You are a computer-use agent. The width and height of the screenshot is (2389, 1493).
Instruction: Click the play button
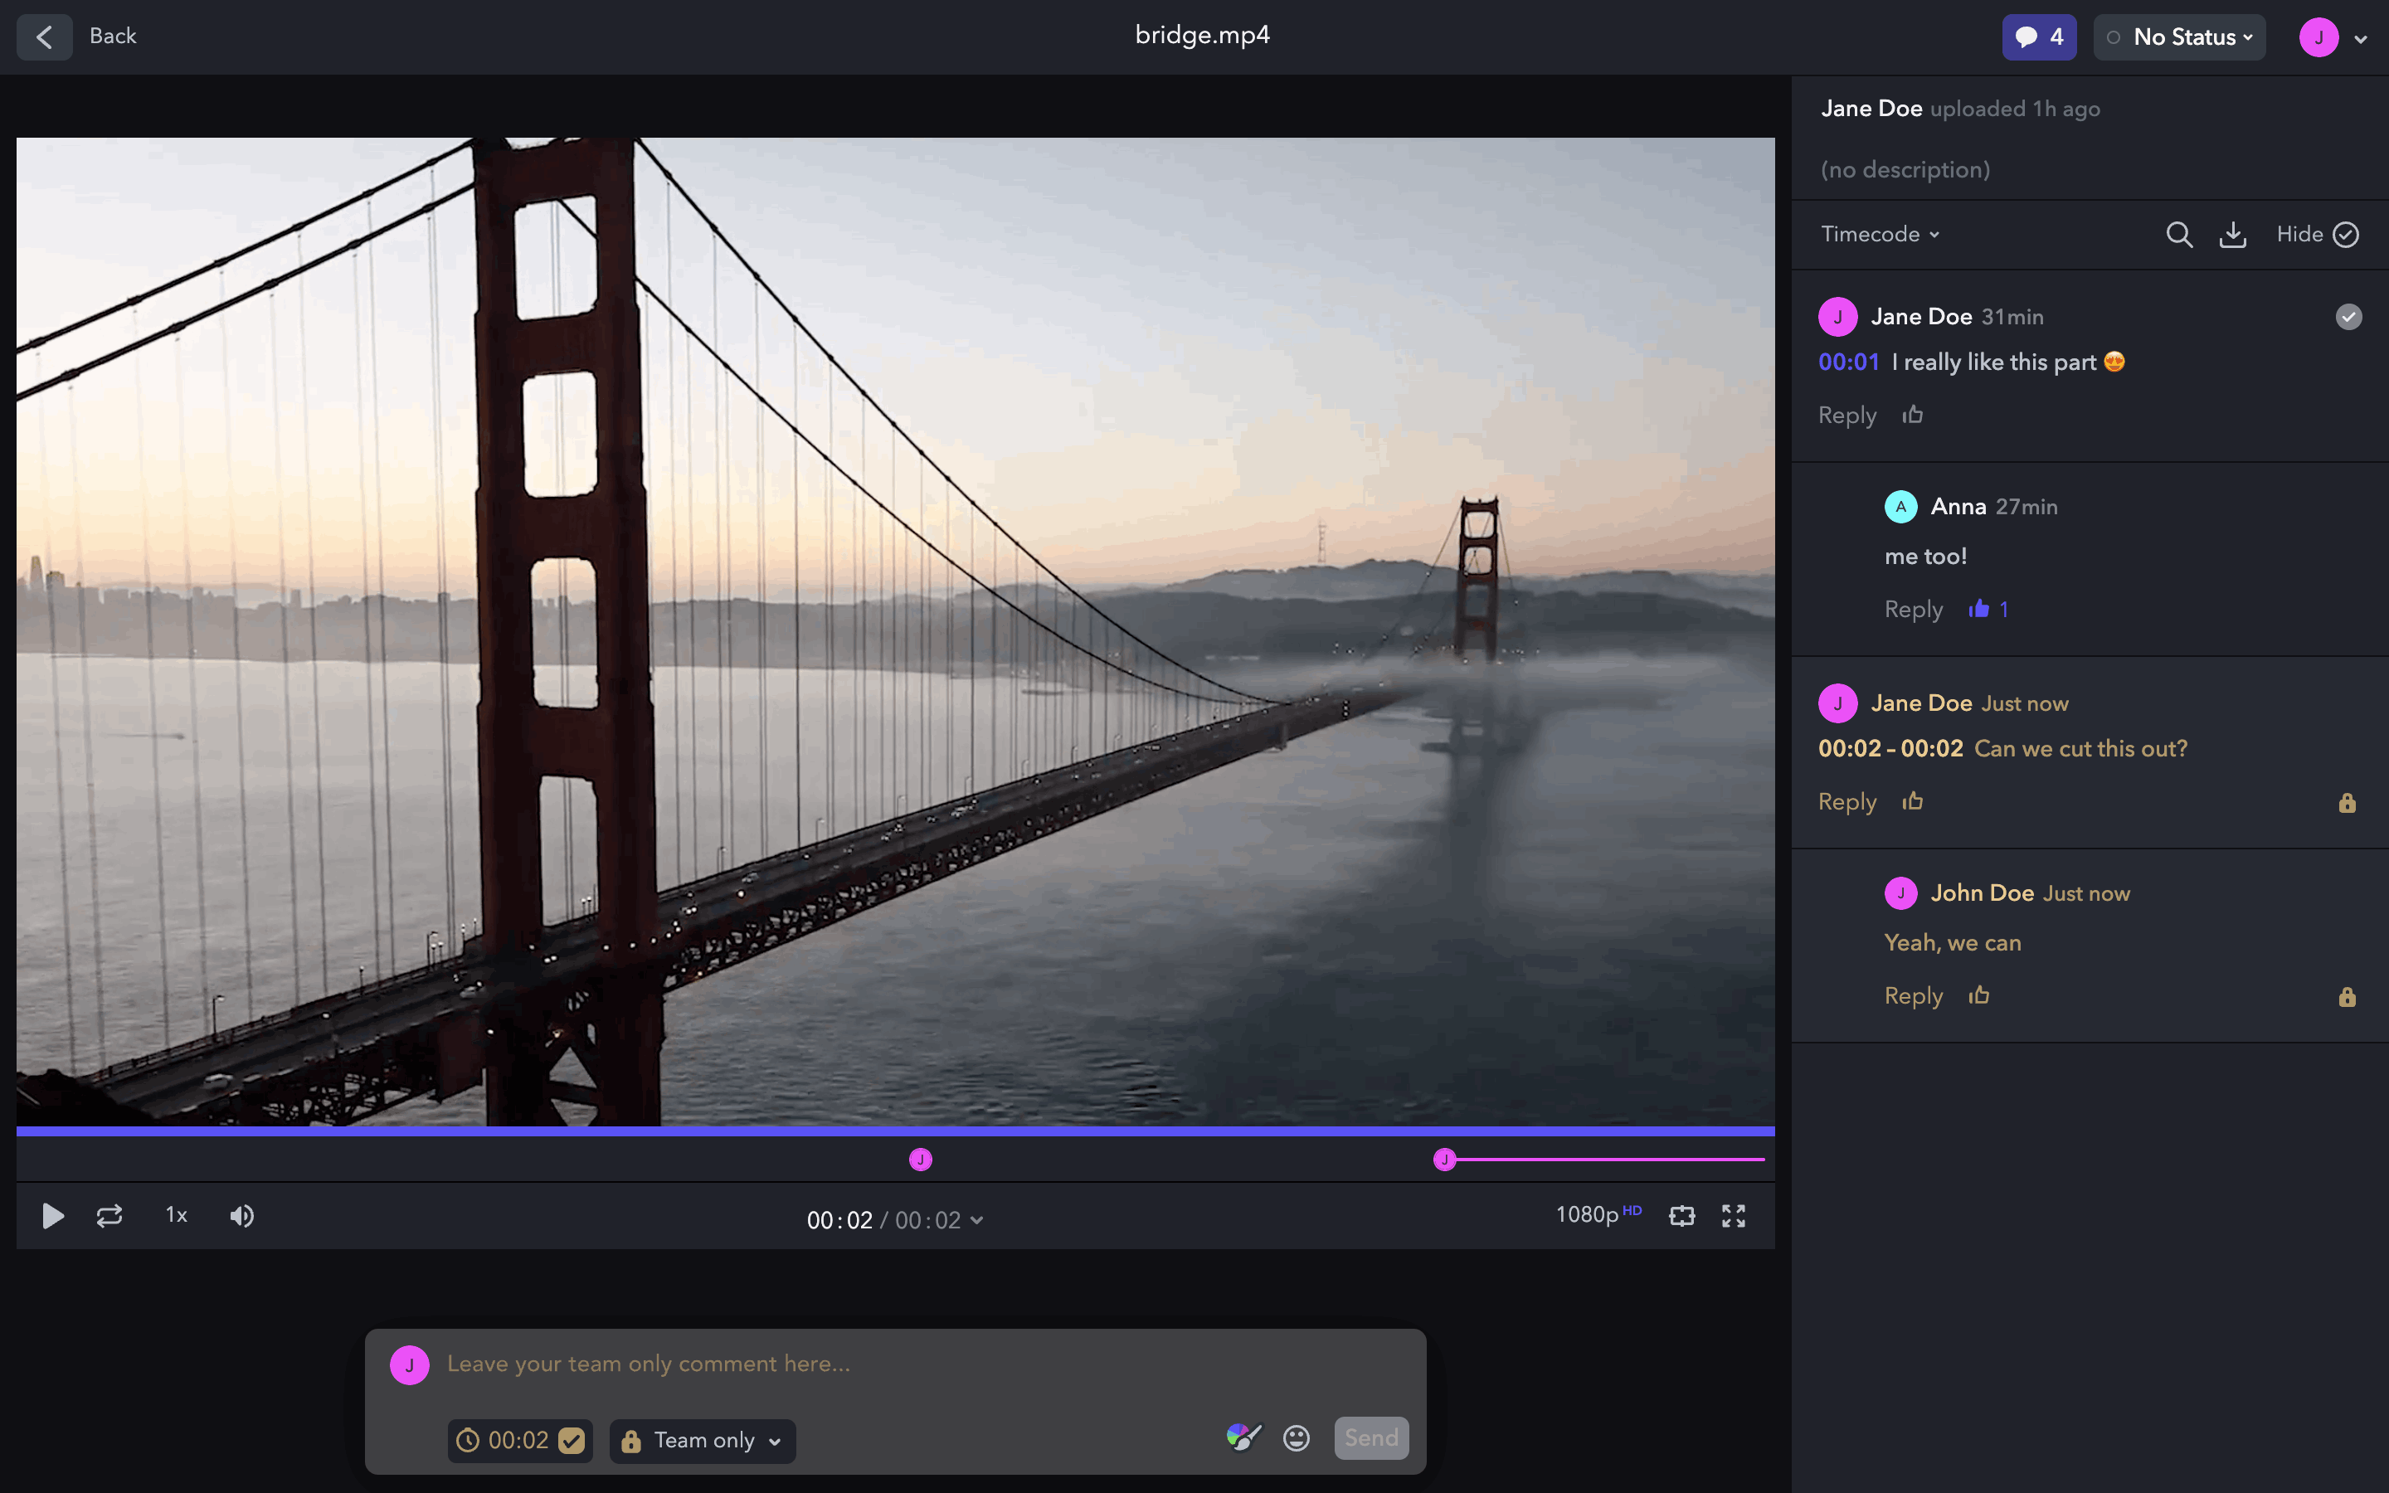pyautogui.click(x=53, y=1215)
